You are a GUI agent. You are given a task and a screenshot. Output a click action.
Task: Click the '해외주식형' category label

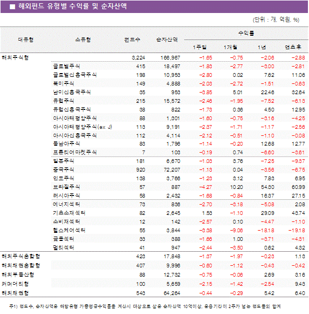click(15, 58)
